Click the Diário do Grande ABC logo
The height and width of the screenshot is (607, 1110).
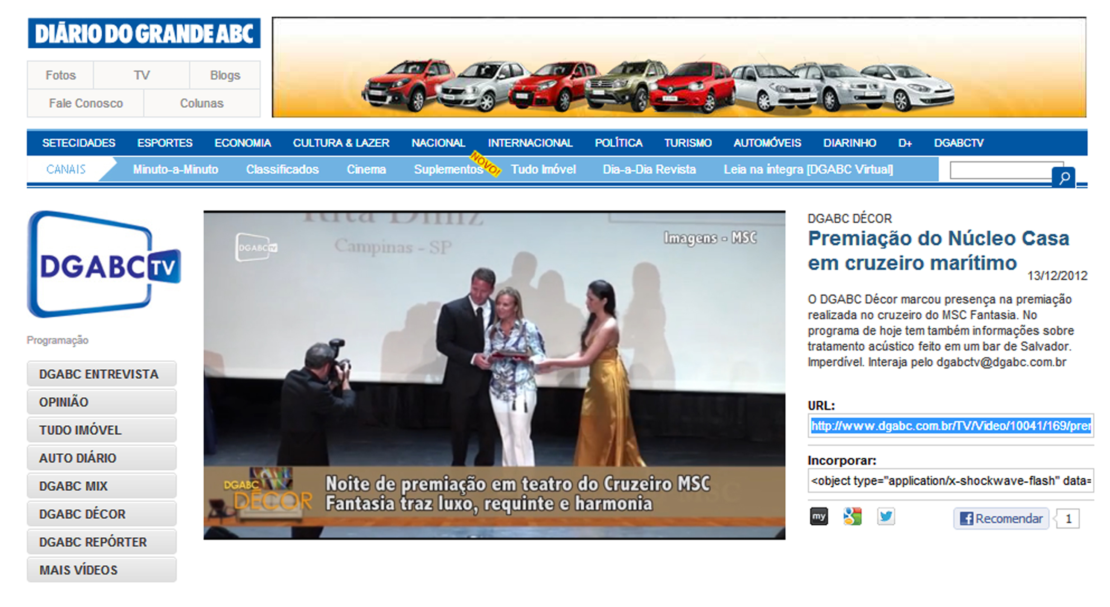click(144, 33)
